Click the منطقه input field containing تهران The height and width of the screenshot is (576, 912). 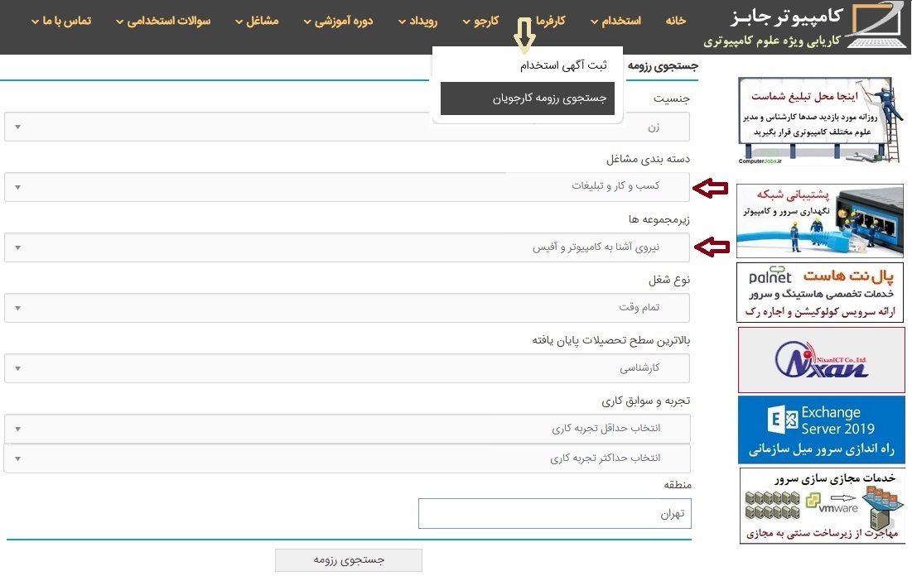555,514
